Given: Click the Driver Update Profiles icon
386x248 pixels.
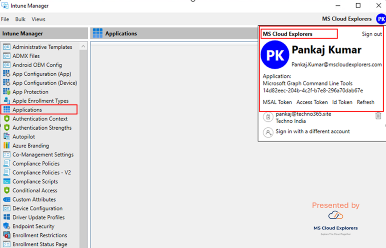Looking at the screenshot, I should [x=7, y=217].
